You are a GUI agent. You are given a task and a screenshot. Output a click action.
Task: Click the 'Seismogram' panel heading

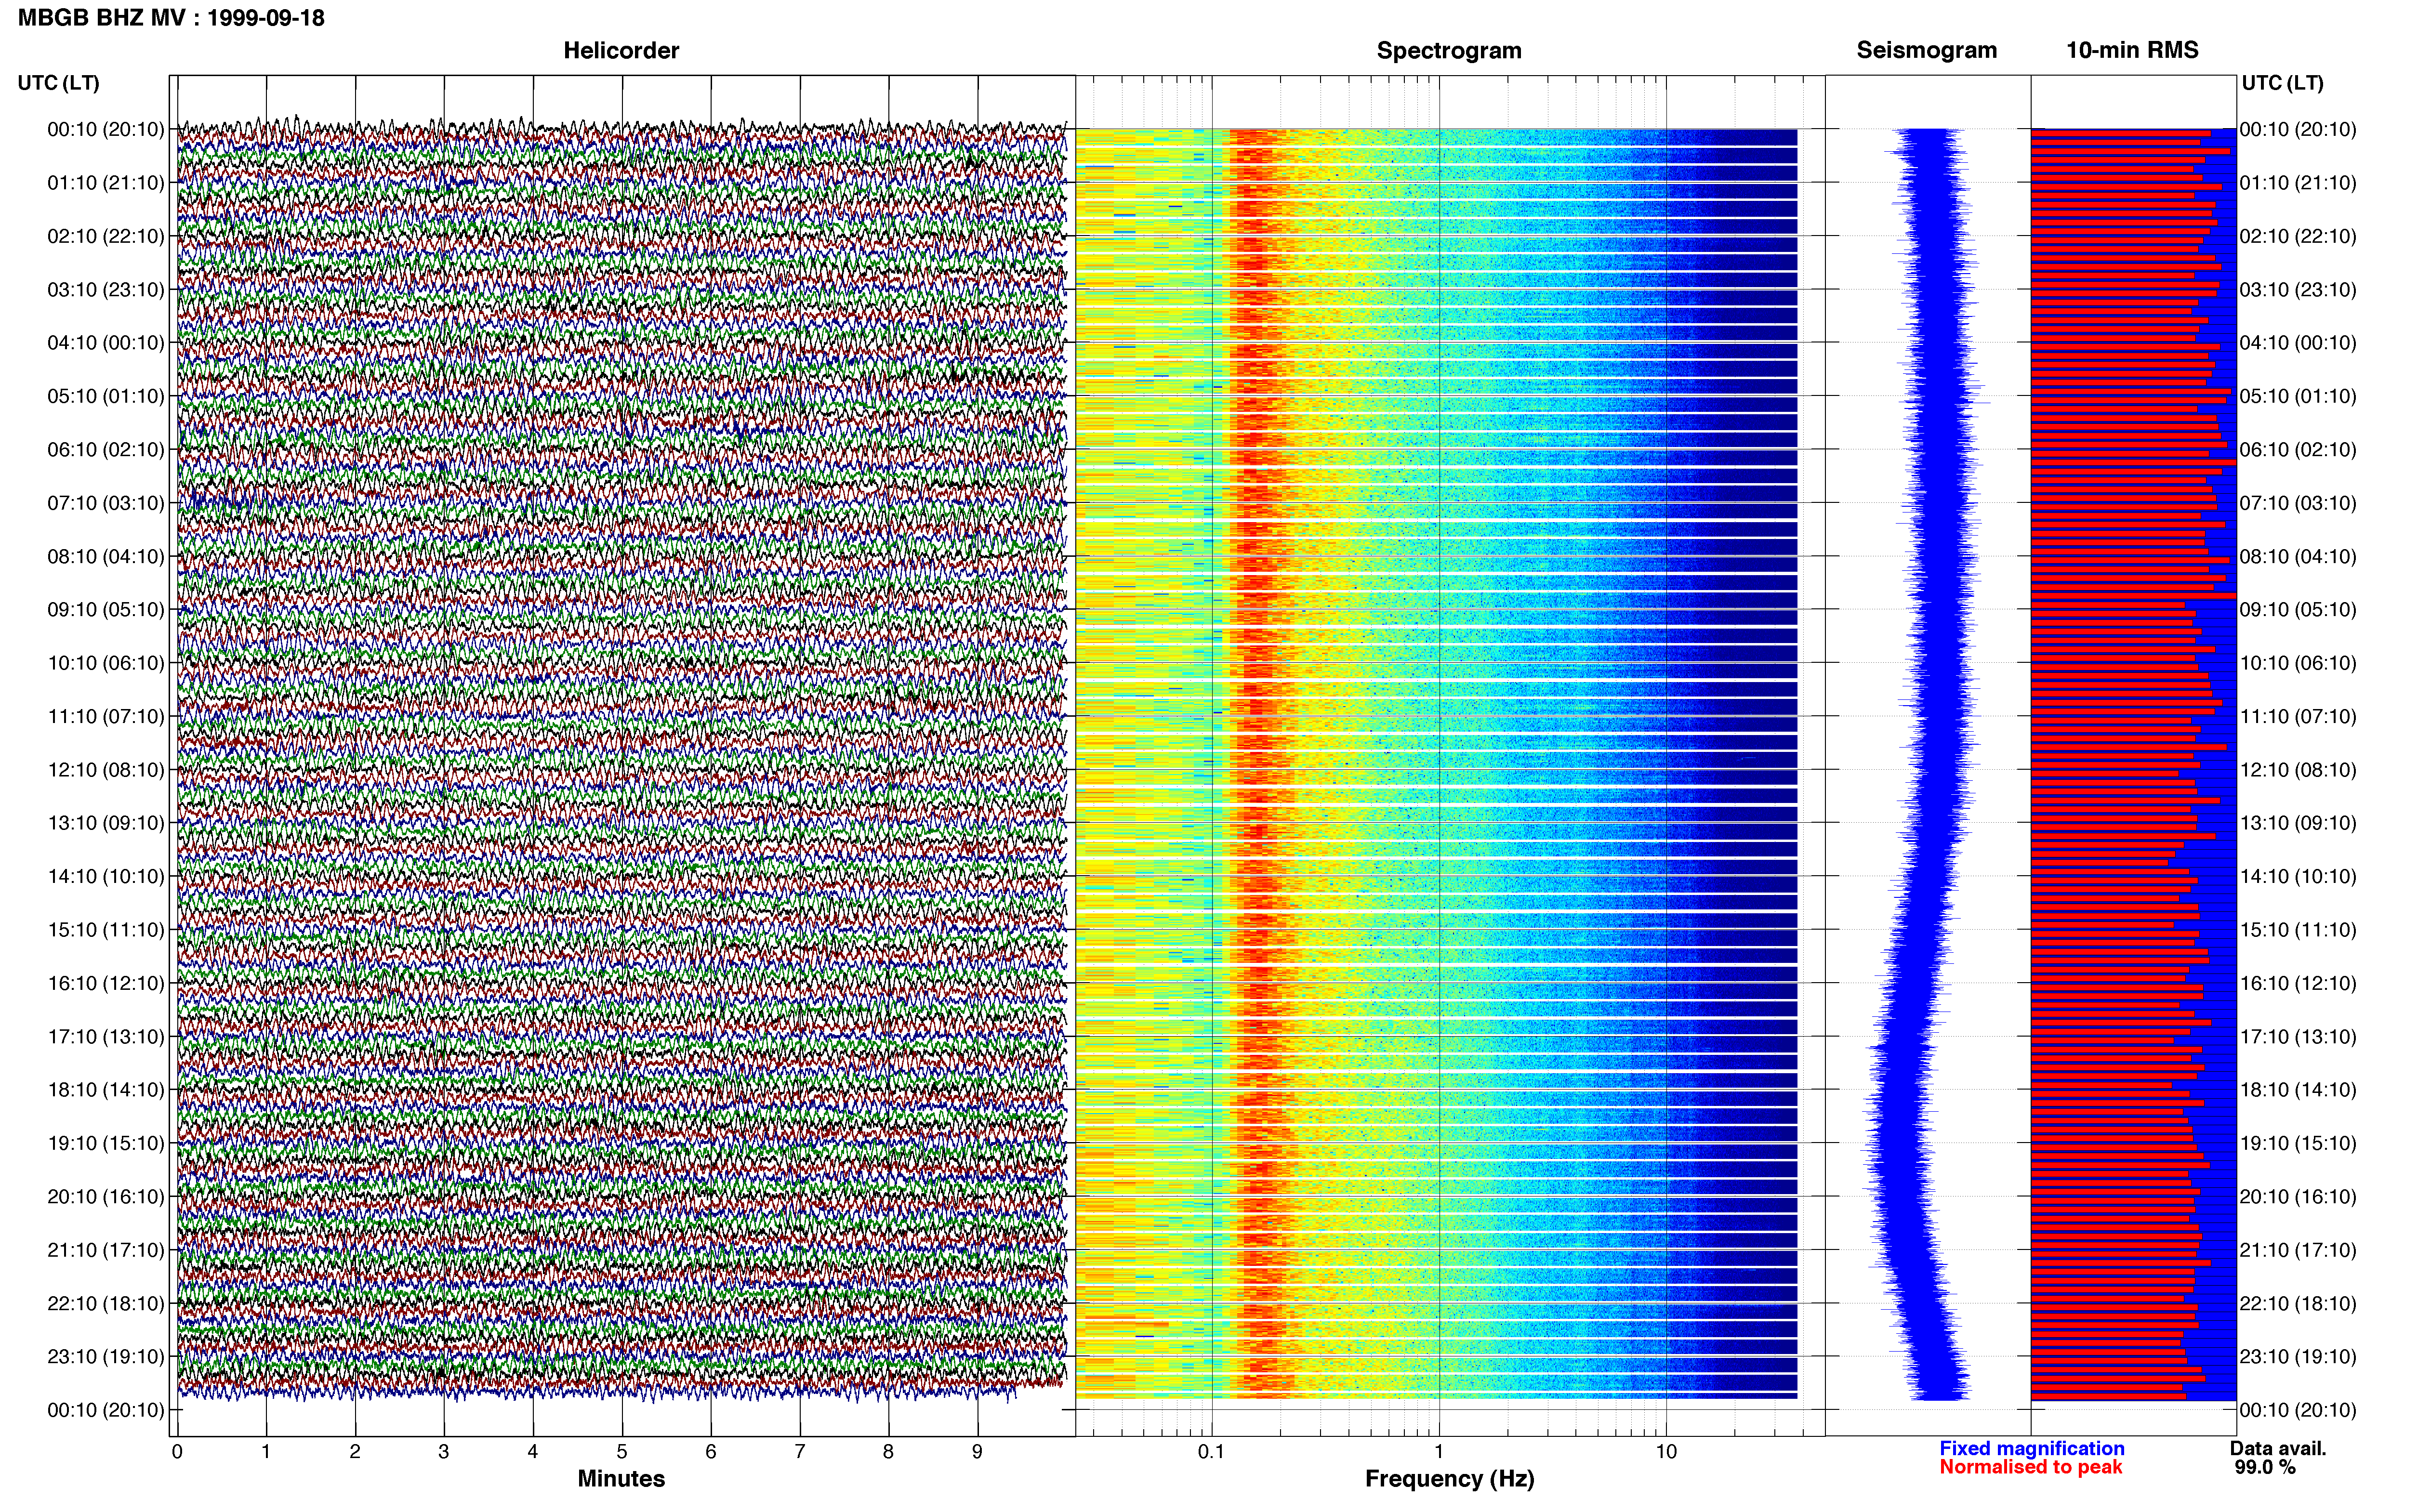tap(1927, 50)
